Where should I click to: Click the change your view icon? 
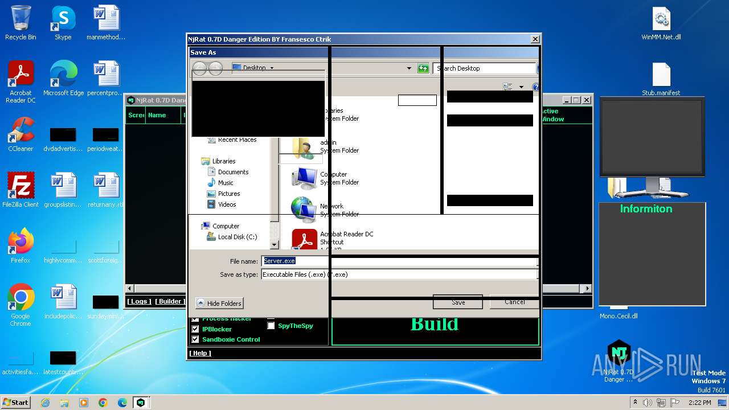508,87
